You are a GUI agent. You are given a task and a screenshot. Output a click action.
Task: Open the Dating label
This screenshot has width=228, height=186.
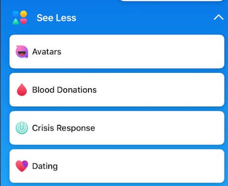[x=45, y=166]
